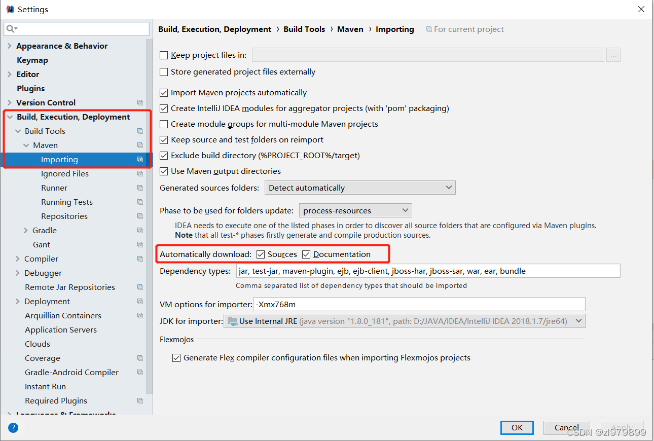654x441 pixels.
Task: Click project-level icon beside Gradle-Android Compiler
Action: [140, 373]
